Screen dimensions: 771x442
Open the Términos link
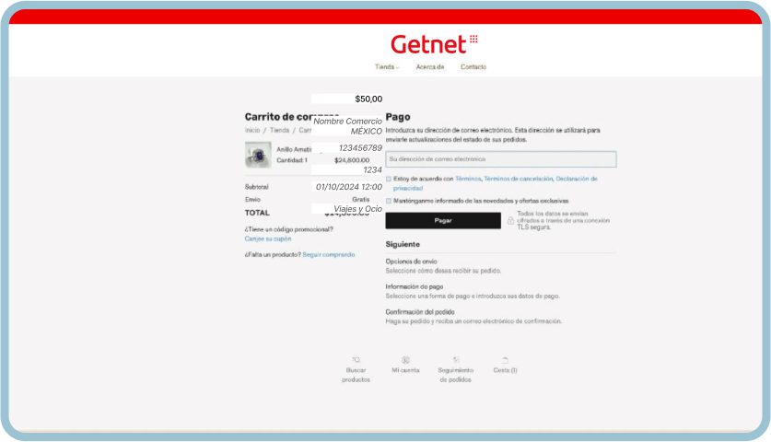click(468, 179)
